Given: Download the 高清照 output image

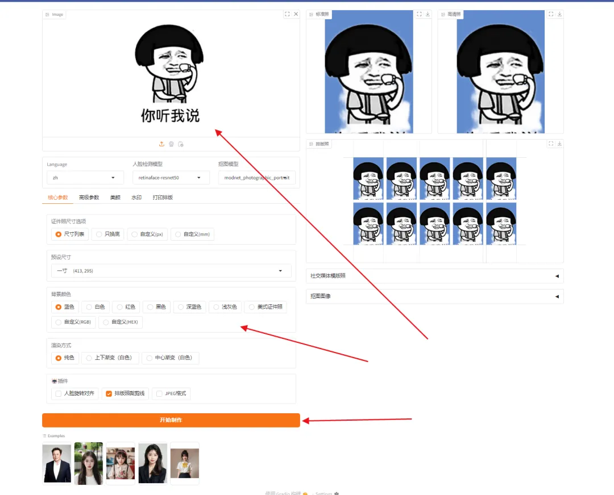Looking at the screenshot, I should point(559,14).
